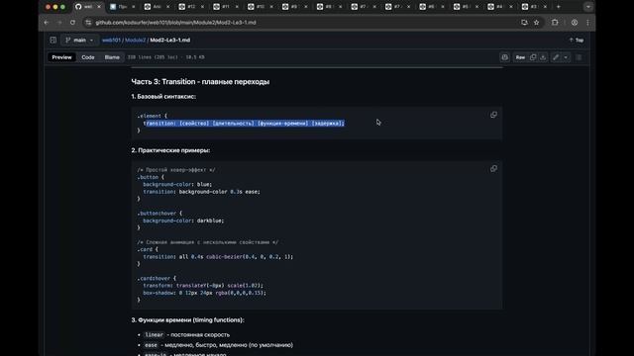The height and width of the screenshot is (356, 634).
Task: Open the Module2 folder breadcrumb link
Action: click(x=135, y=40)
